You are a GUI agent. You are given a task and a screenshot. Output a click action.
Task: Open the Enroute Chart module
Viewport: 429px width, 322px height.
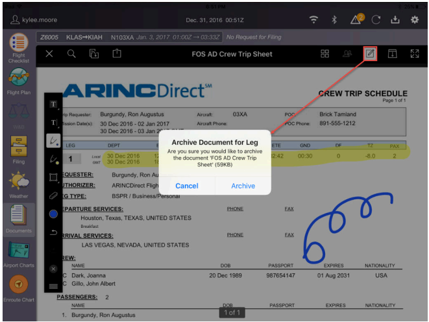(19, 289)
